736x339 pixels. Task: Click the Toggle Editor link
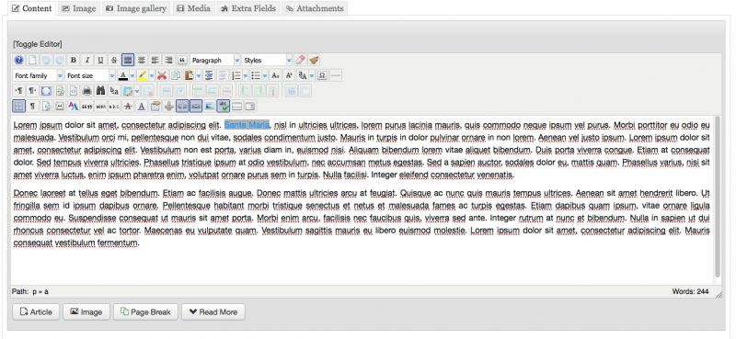37,44
